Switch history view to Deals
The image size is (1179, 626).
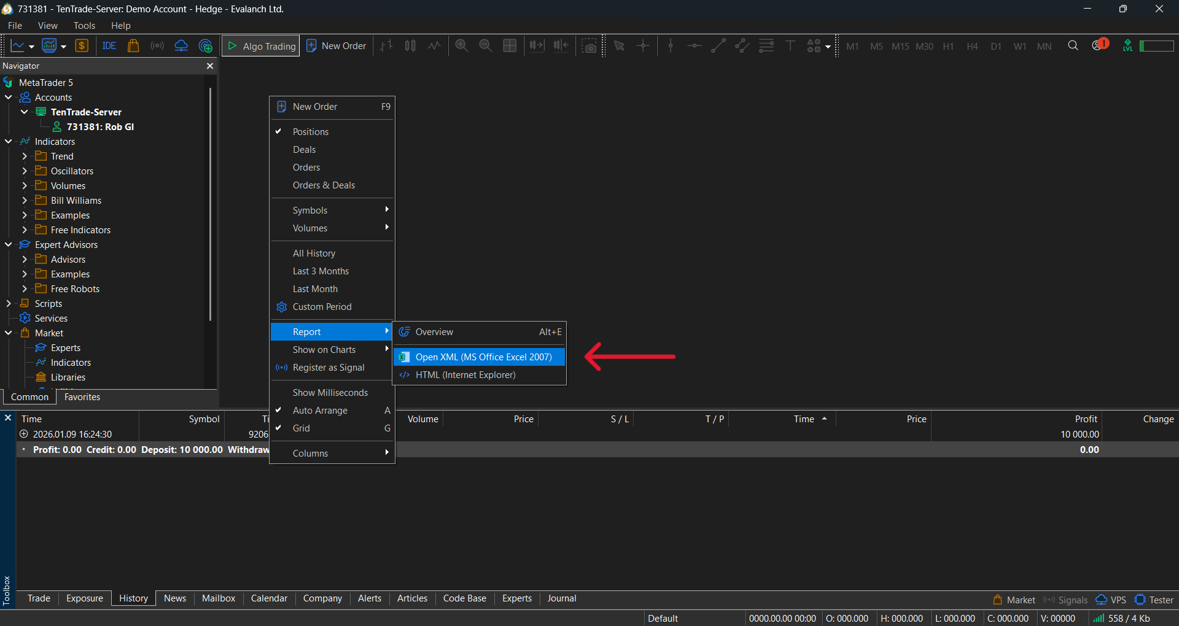(332, 150)
